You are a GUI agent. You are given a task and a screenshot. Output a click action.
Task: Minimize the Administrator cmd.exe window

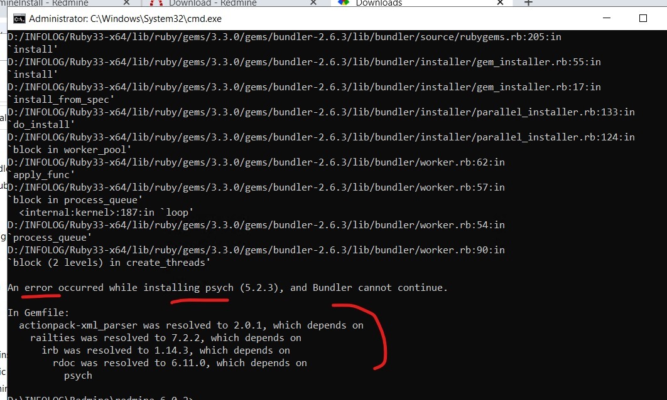tap(607, 18)
